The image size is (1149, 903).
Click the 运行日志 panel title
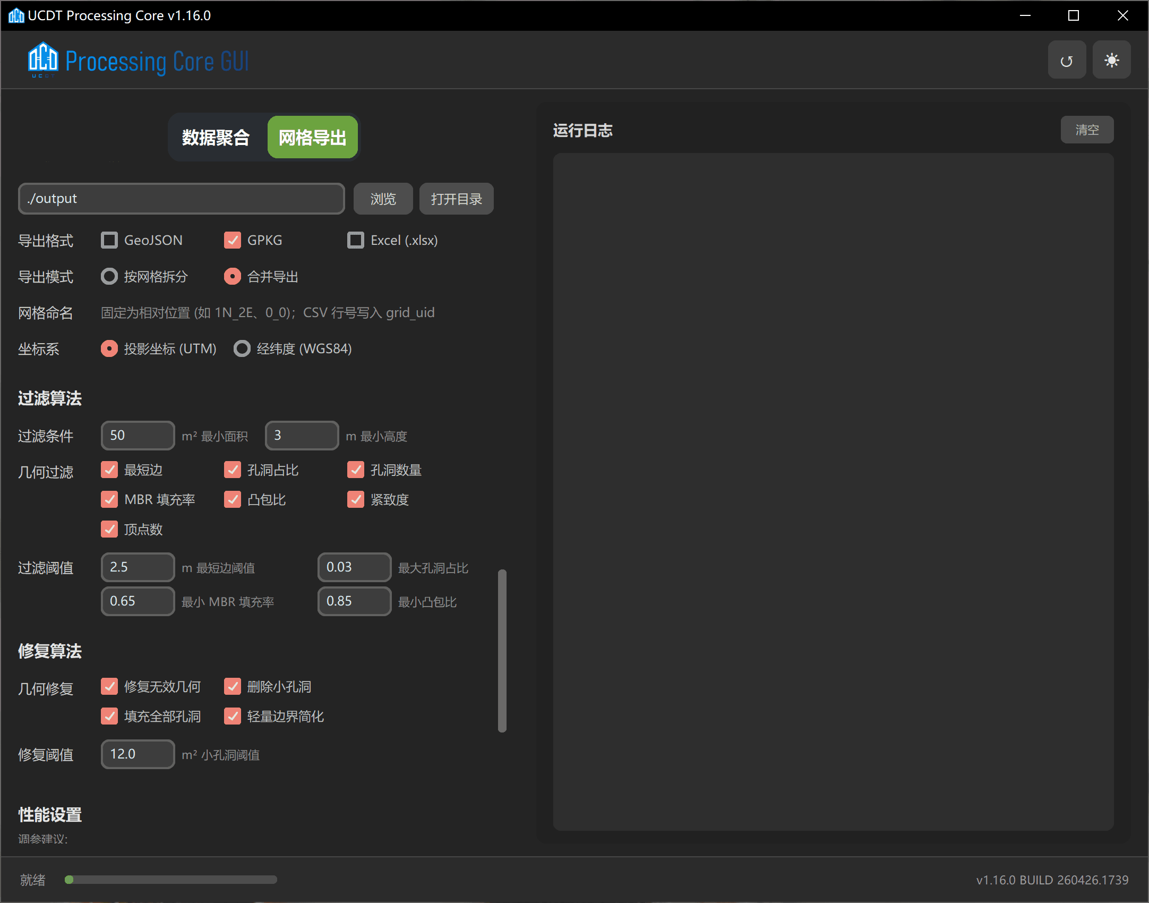583,131
